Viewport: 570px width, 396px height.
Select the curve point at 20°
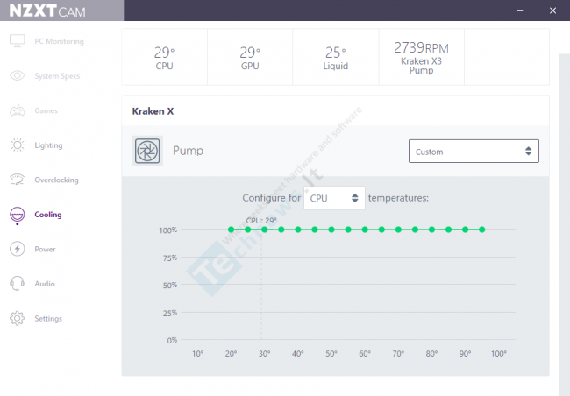pyautogui.click(x=232, y=230)
